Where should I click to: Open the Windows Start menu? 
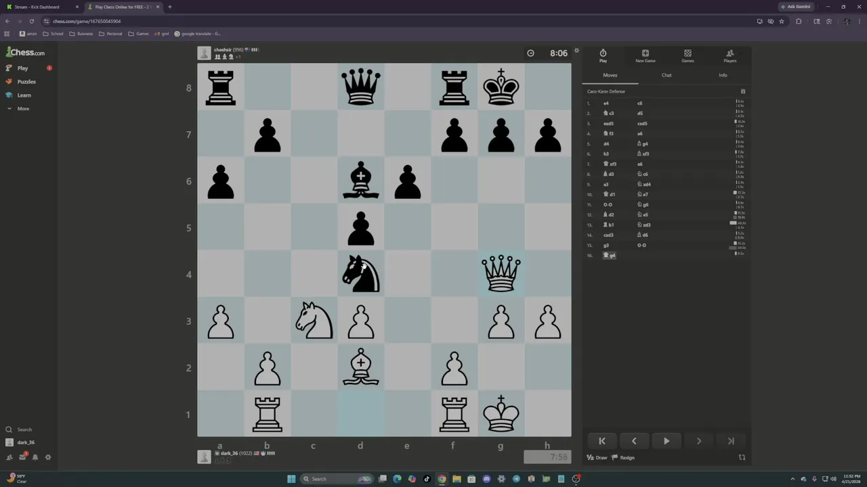(x=291, y=479)
